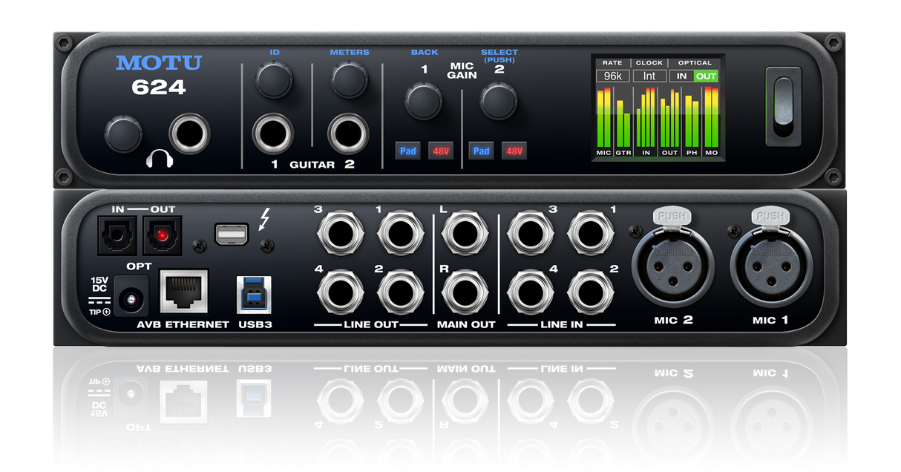This screenshot has width=901, height=472.
Task: Click the Main Out L jack
Action: pos(465,233)
